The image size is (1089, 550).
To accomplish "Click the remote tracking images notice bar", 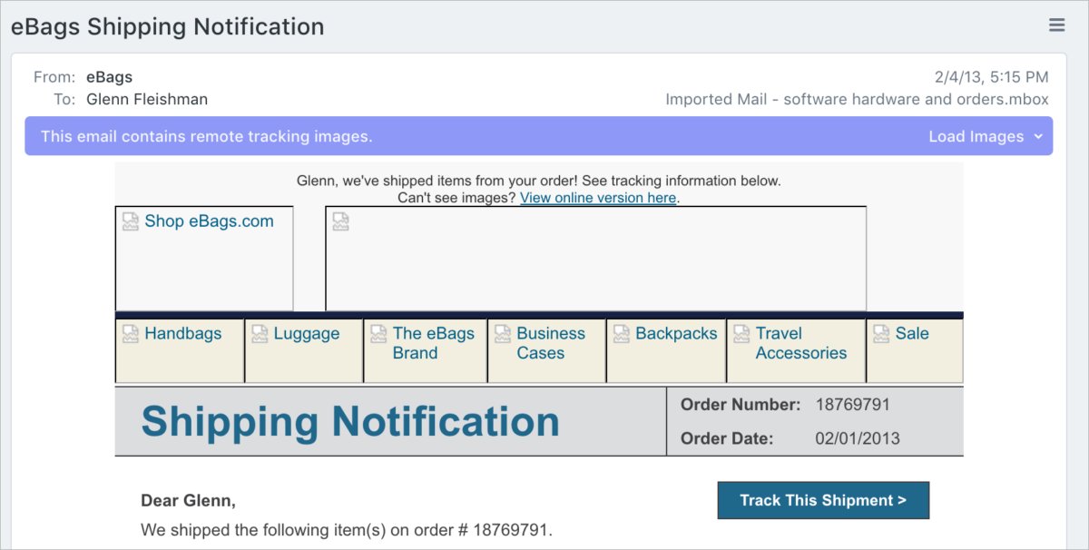I will [538, 136].
